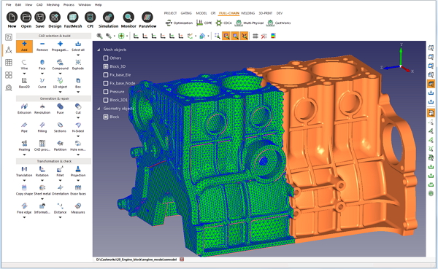Click the Simulation toolbar icon
This screenshot has height=269, width=438.
tap(108, 20)
